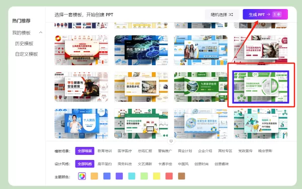Filter templates by 高校专区

pyautogui.click(x=225, y=151)
